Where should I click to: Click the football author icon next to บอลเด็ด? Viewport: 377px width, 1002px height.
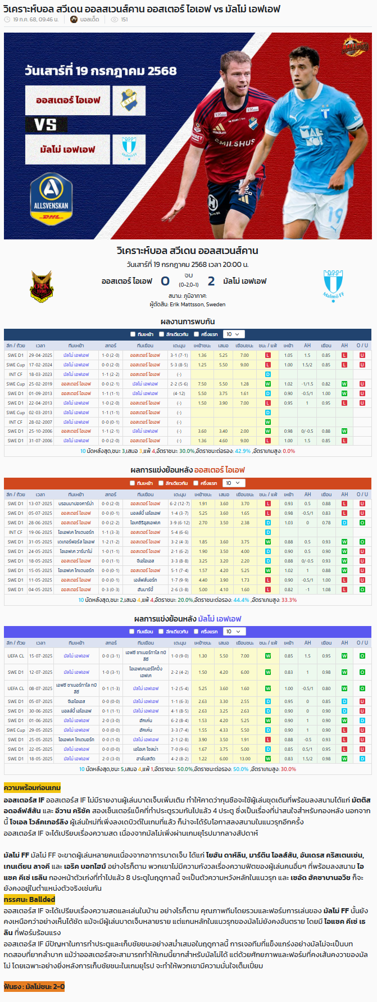tap(74, 20)
